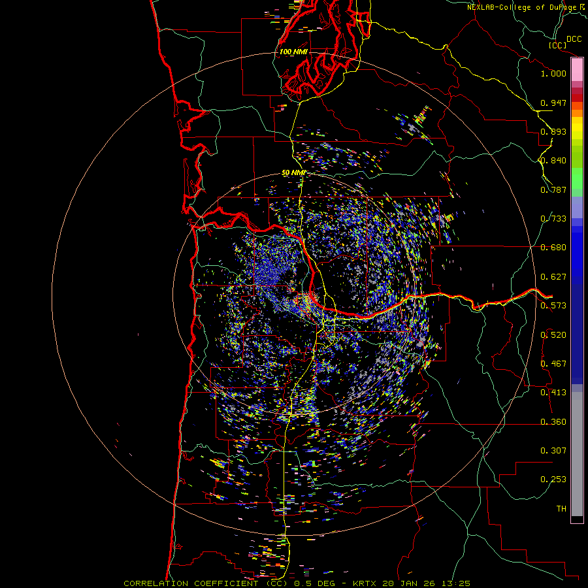588x588 pixels.
Task: Select the 0.733 color scale value
Action: (553, 219)
